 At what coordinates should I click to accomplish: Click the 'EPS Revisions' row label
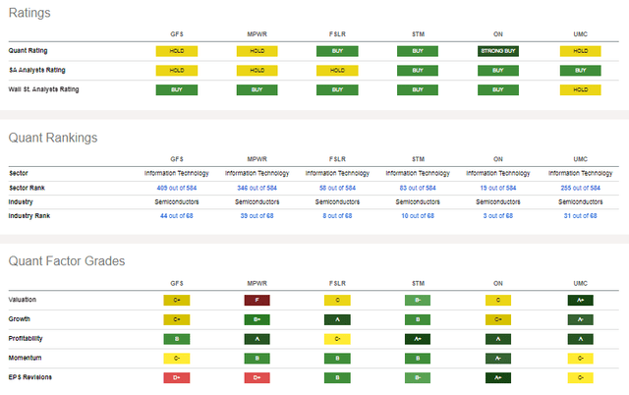[30, 377]
